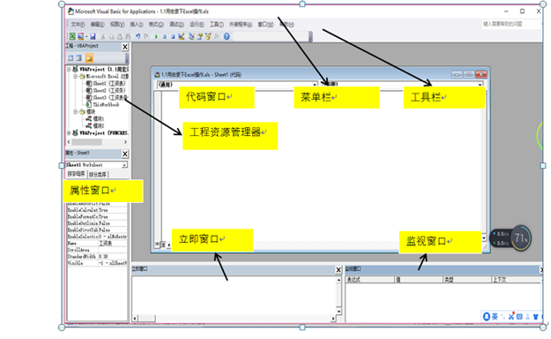The width and height of the screenshot is (551, 339).
Task: Click the Procedure View button in code window
Action: (157, 244)
